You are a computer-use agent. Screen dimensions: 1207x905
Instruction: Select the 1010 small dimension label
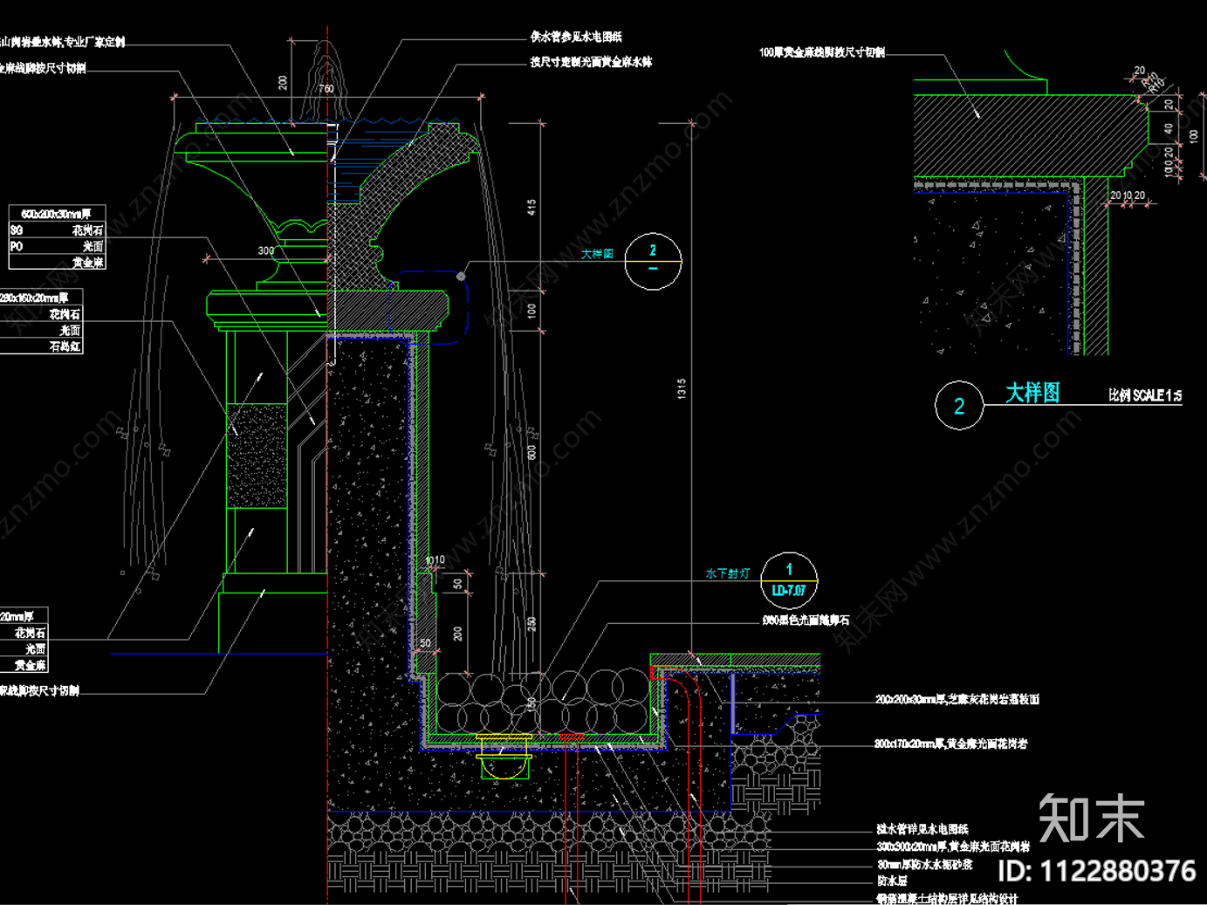pyautogui.click(x=435, y=560)
